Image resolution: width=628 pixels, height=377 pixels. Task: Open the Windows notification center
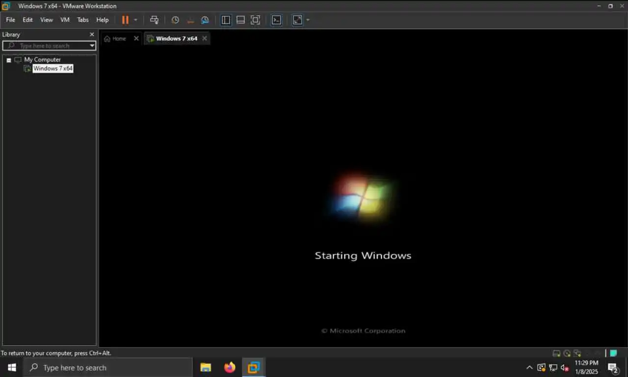pos(613,368)
